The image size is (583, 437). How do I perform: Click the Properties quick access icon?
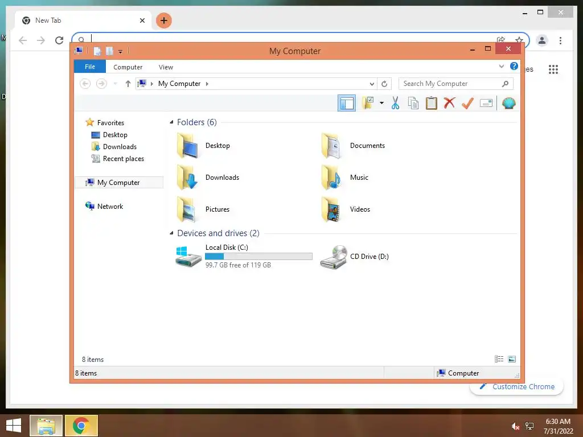click(97, 51)
